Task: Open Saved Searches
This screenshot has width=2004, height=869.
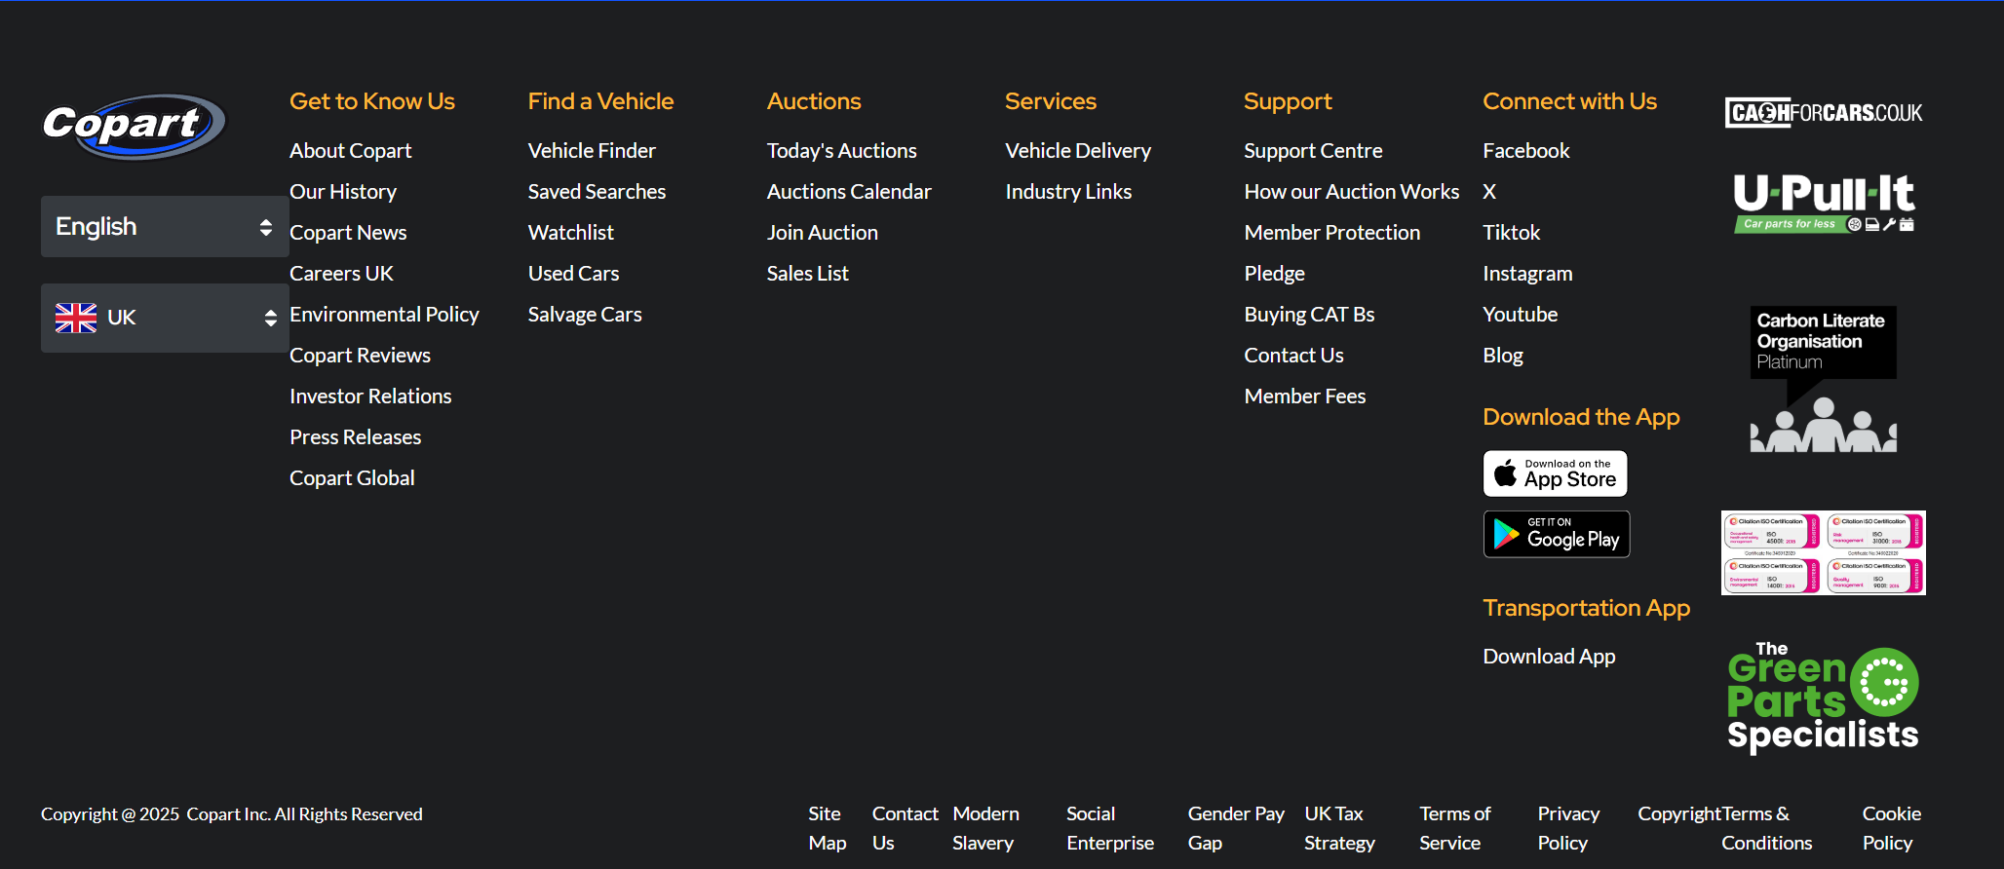Action: coord(597,192)
